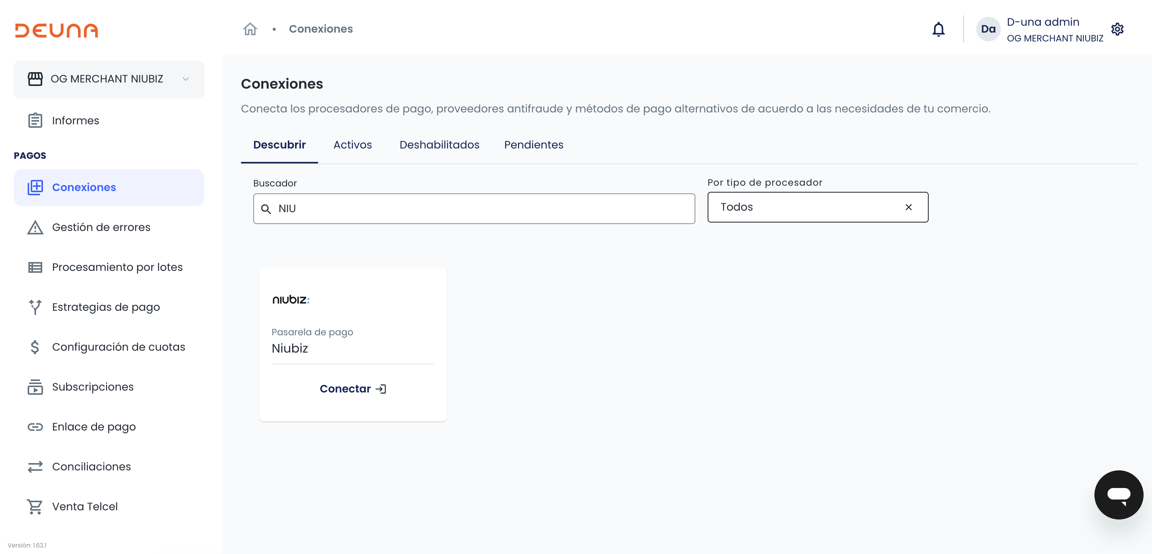Click the Enlace de pago link icon
The image size is (1152, 554).
click(x=35, y=427)
